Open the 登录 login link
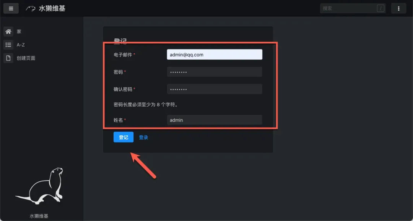This screenshot has height=221, width=413. pyautogui.click(x=143, y=137)
